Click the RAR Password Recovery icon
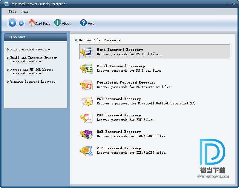239x188 pixels. tap(86, 134)
